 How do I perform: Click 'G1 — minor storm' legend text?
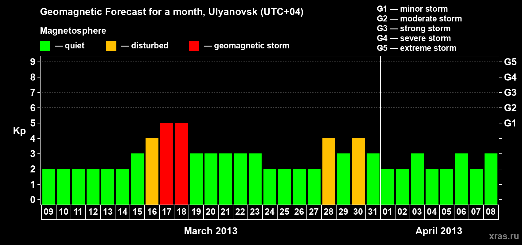tap(412, 9)
